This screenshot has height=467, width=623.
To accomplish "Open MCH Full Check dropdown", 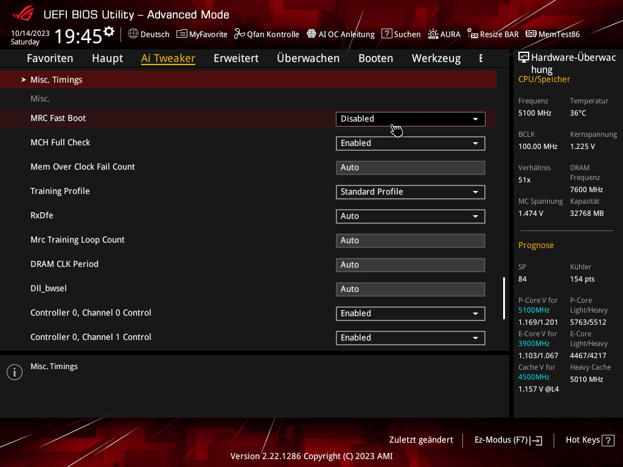I will tap(411, 144).
